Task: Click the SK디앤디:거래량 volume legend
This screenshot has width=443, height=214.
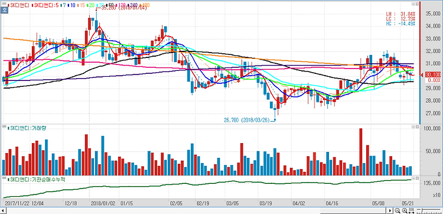Action: coord(27,128)
